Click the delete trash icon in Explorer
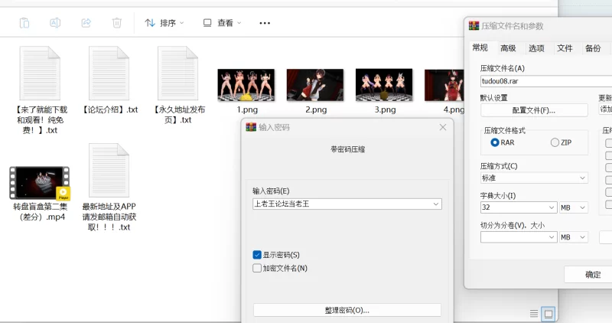 coord(117,23)
